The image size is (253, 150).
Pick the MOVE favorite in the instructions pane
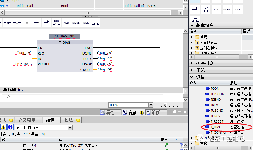(x=227, y=9)
